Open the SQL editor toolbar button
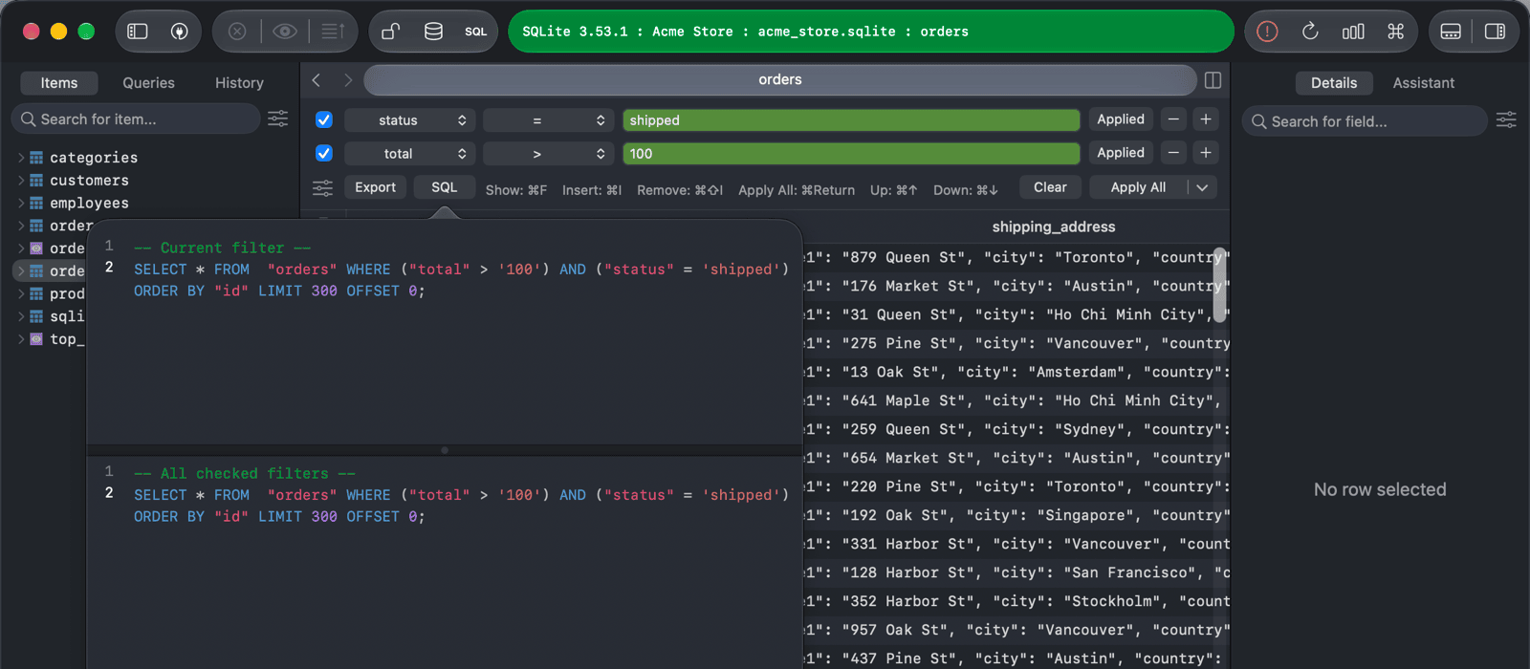1530x669 pixels. (475, 32)
